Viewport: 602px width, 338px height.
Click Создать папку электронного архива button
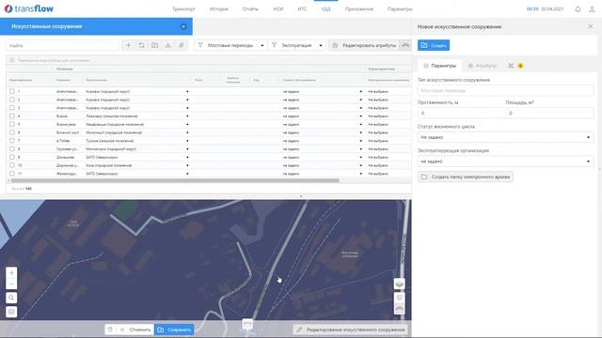[466, 177]
